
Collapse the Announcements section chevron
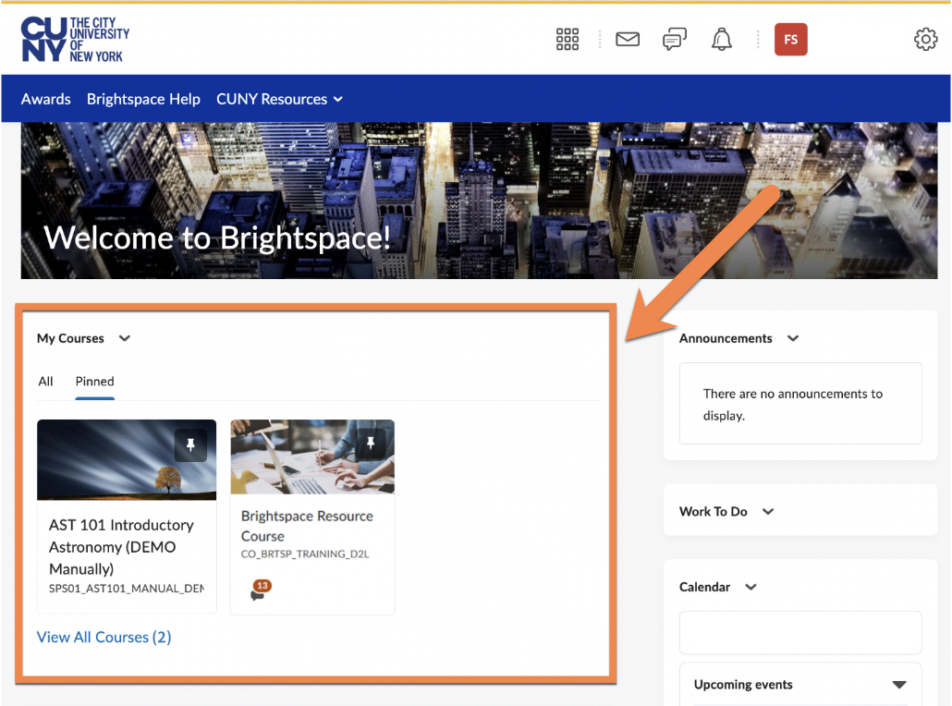click(x=792, y=338)
